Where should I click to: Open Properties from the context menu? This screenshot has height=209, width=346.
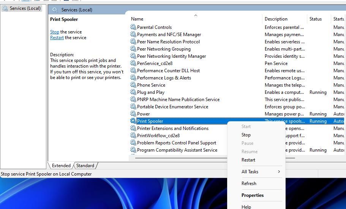coord(253,195)
